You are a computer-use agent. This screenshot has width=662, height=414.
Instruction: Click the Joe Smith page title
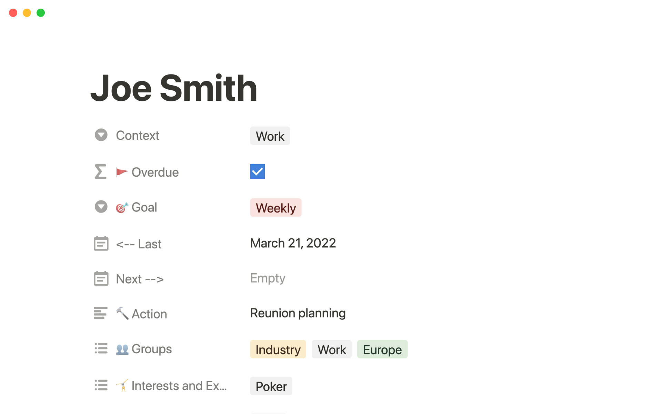point(174,88)
